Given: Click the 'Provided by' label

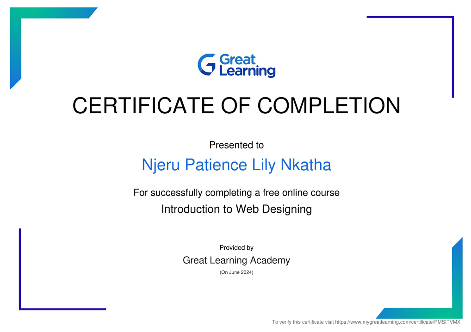Looking at the screenshot, I should pos(236,248).
